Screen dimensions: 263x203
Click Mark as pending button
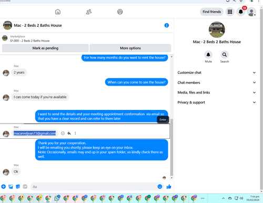(x=45, y=48)
